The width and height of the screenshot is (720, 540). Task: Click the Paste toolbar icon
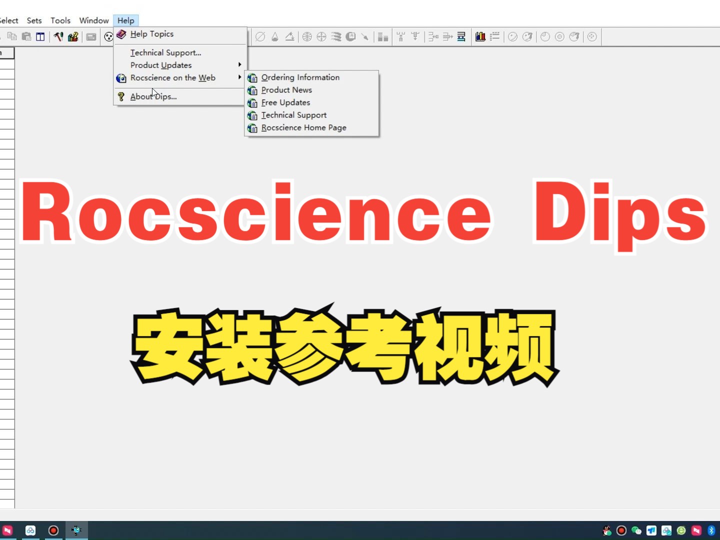point(26,36)
